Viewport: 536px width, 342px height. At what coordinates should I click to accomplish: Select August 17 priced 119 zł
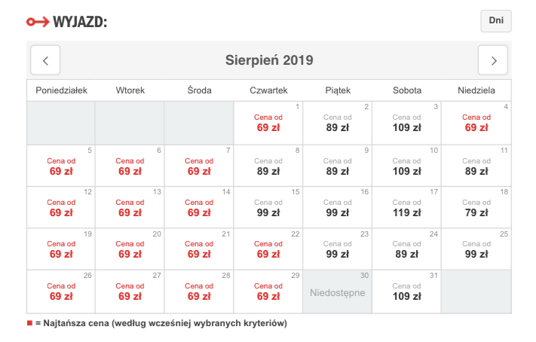406,208
